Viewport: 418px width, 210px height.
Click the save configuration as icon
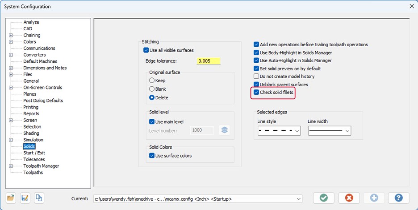(25, 198)
